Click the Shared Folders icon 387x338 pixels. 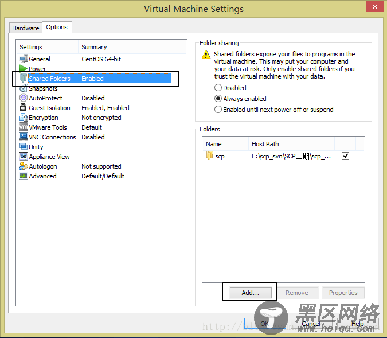pyautogui.click(x=23, y=78)
